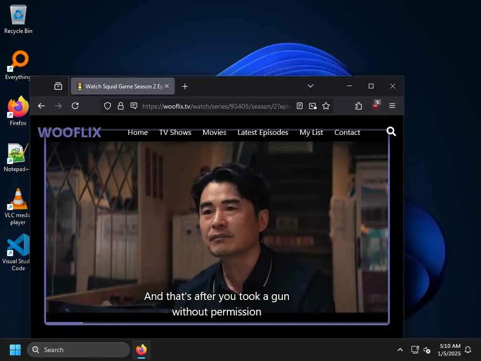Open Recycle Bin desktop icon
Image resolution: width=481 pixels, height=361 pixels.
pyautogui.click(x=18, y=19)
